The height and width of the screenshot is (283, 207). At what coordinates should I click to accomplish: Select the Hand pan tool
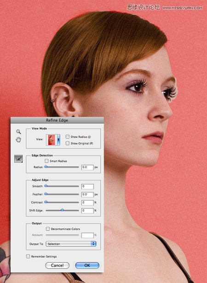(x=18, y=139)
